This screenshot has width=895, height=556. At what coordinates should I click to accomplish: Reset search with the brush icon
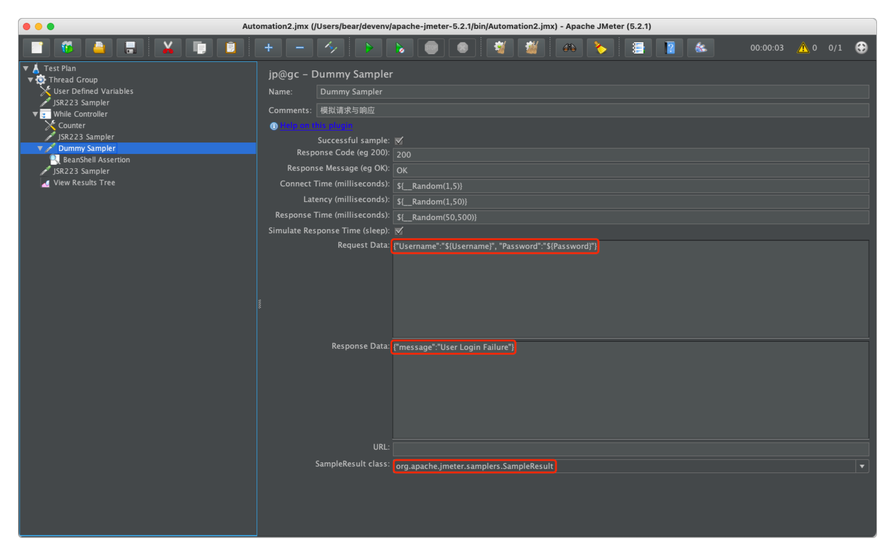(600, 47)
